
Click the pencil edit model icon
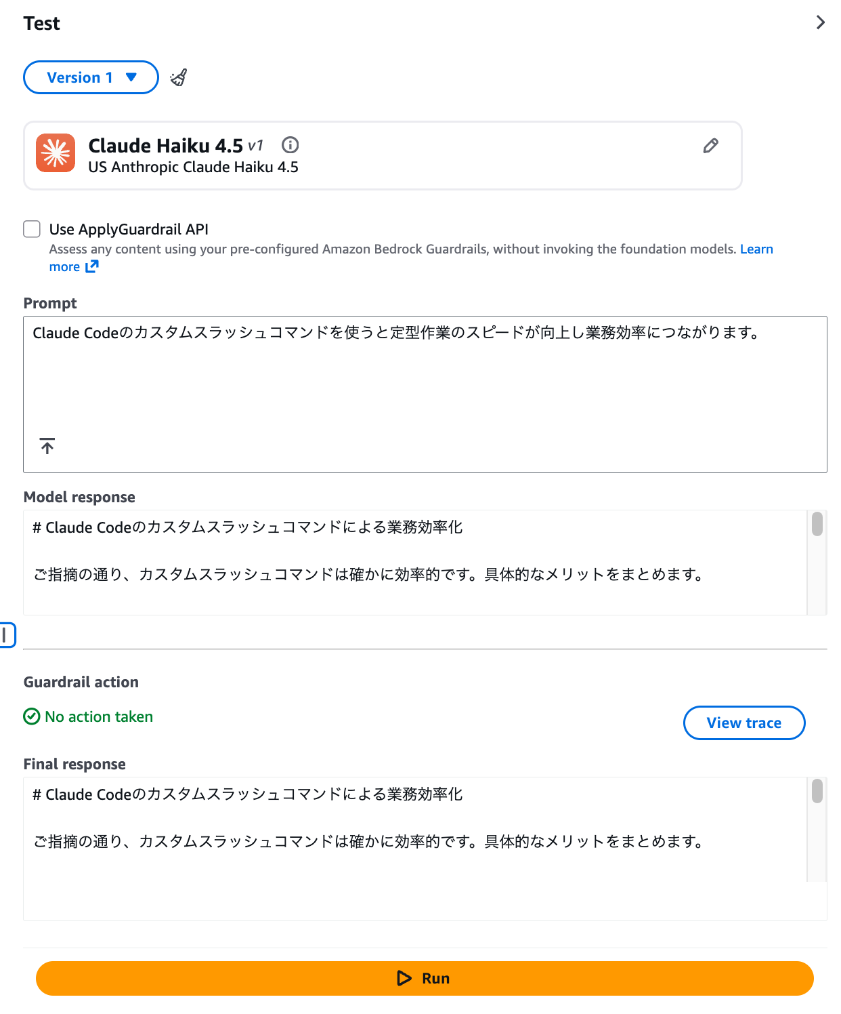[x=710, y=146]
